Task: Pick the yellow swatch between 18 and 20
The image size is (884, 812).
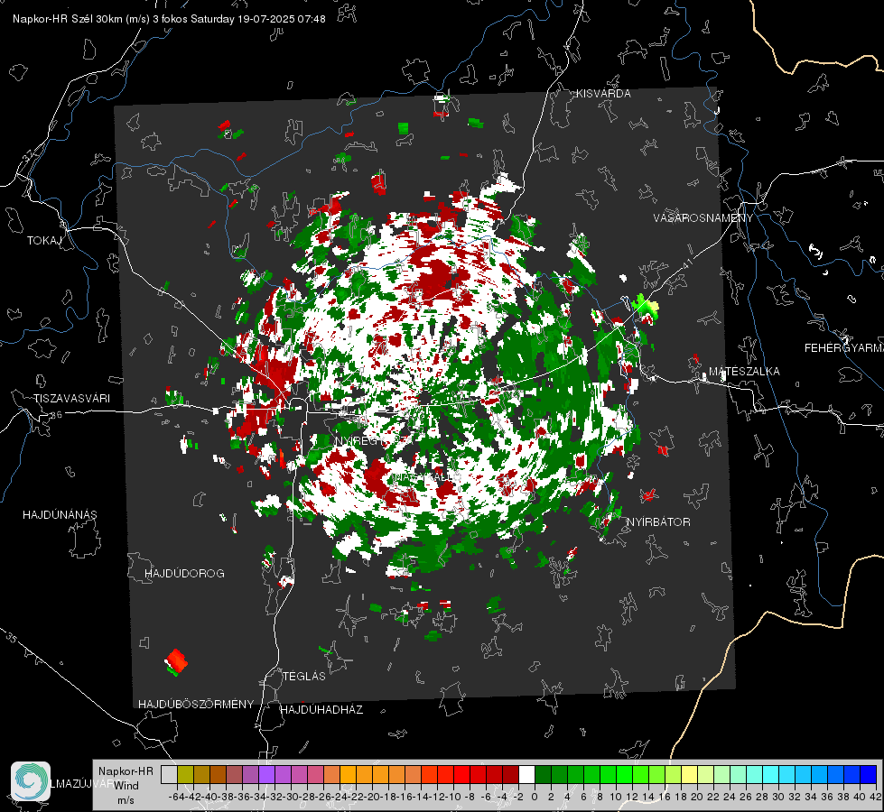Action: [689, 774]
